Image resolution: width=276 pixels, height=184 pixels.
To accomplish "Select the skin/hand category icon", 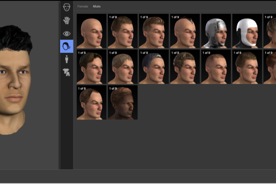I will pos(67,20).
